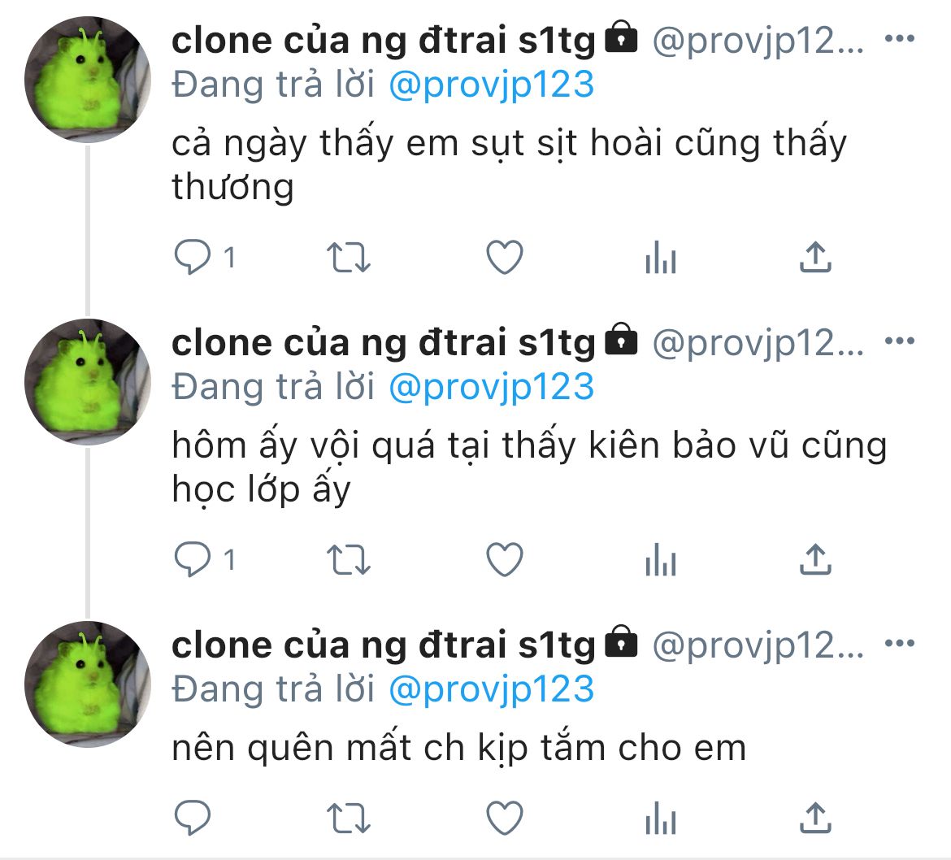Reply to the 'nên quên mất' tweet
Viewport: 951px width, 860px height.
[193, 817]
